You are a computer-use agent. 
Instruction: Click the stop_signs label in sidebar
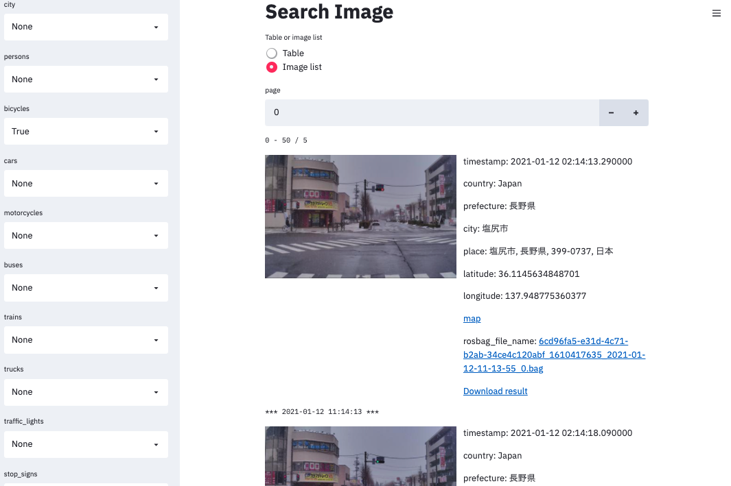pos(21,474)
